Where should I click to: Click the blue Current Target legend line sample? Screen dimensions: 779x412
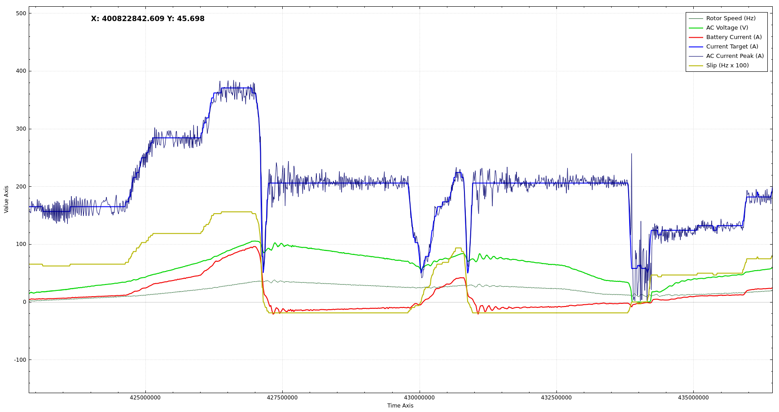point(696,47)
